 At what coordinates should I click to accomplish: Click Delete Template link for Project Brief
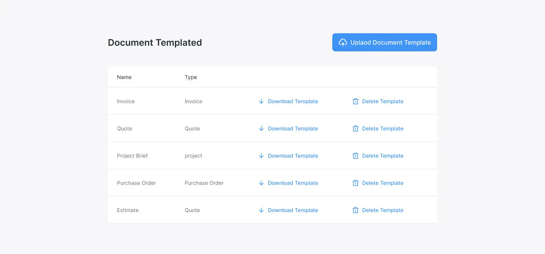(x=383, y=156)
